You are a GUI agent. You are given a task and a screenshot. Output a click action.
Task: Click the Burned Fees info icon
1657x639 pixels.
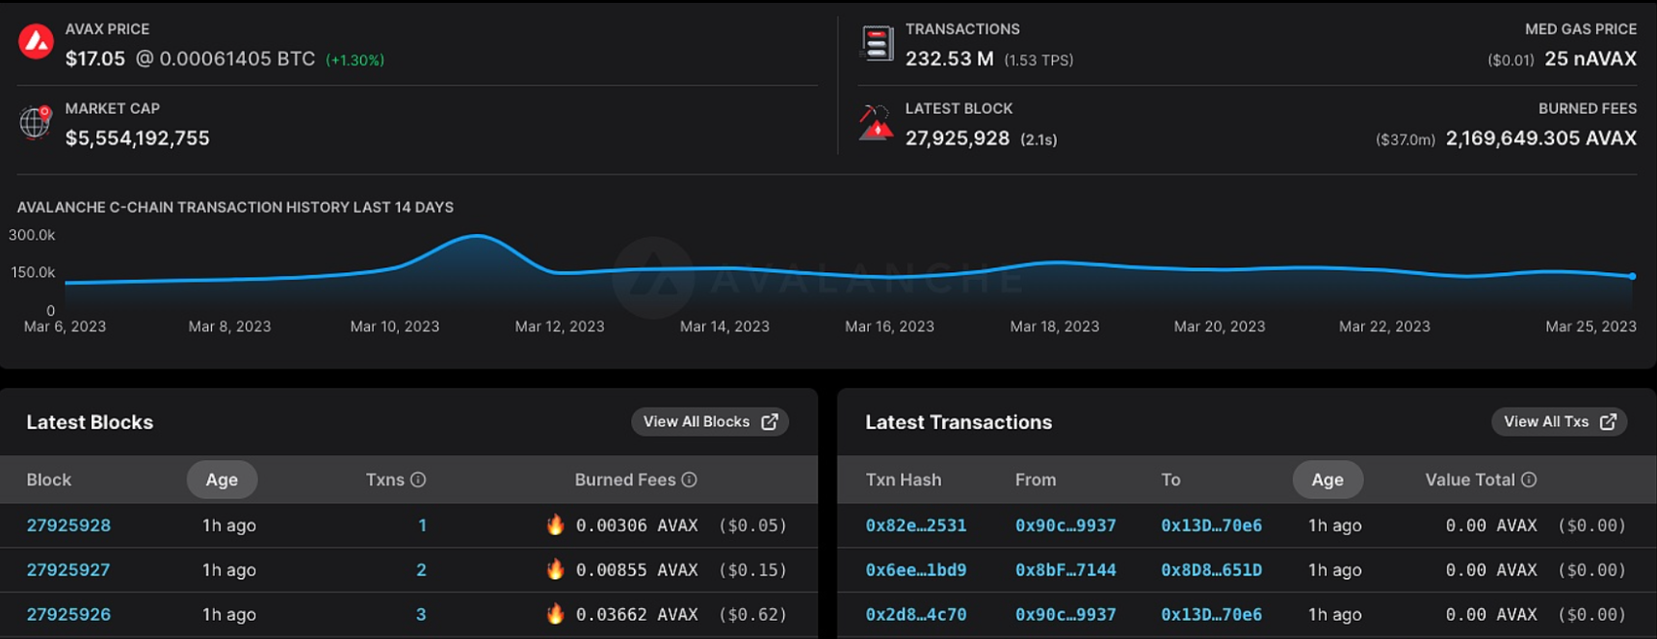pos(689,479)
